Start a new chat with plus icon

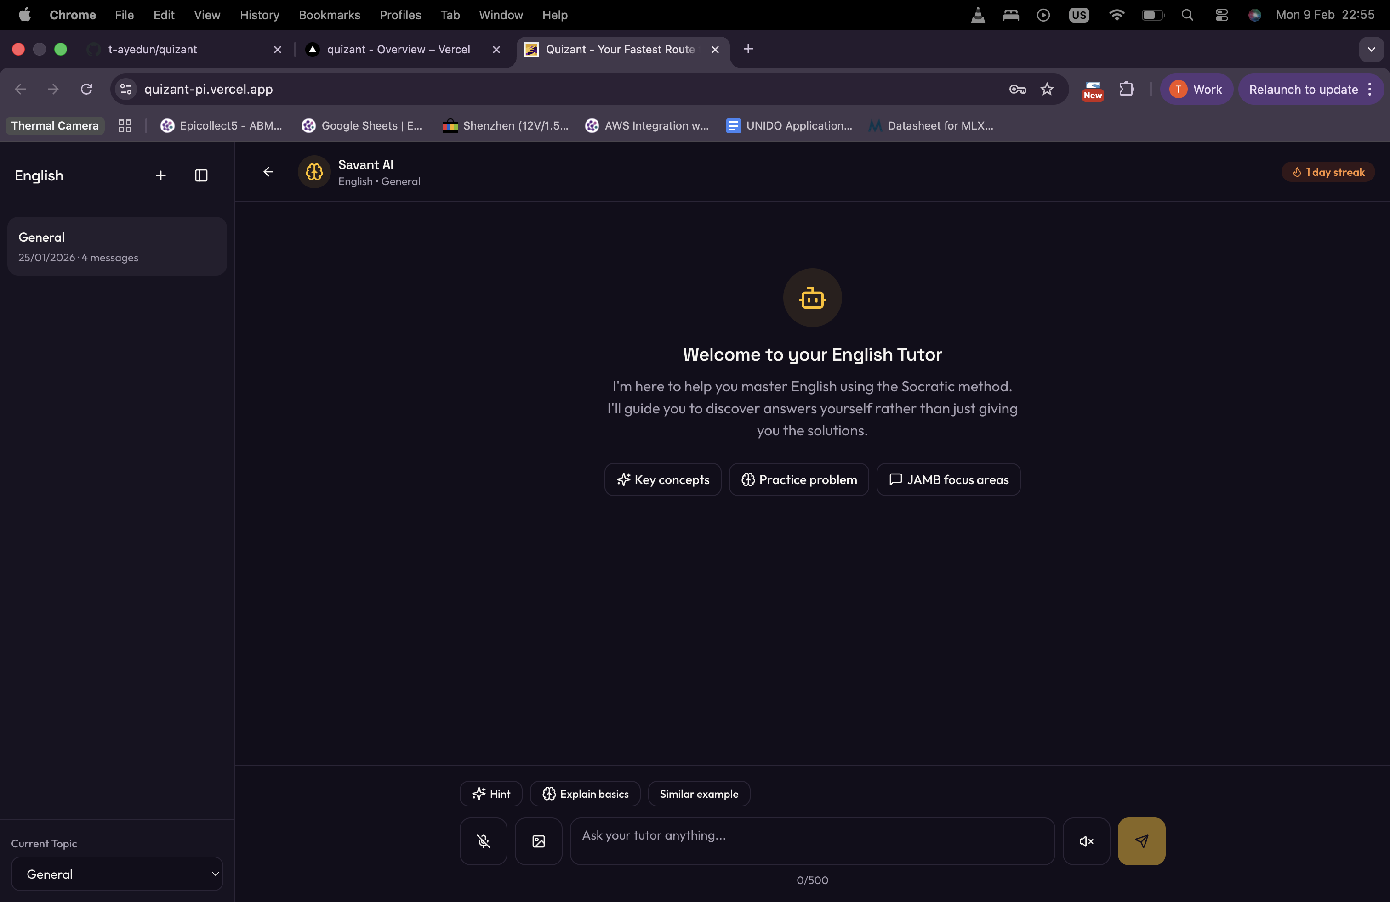(160, 175)
